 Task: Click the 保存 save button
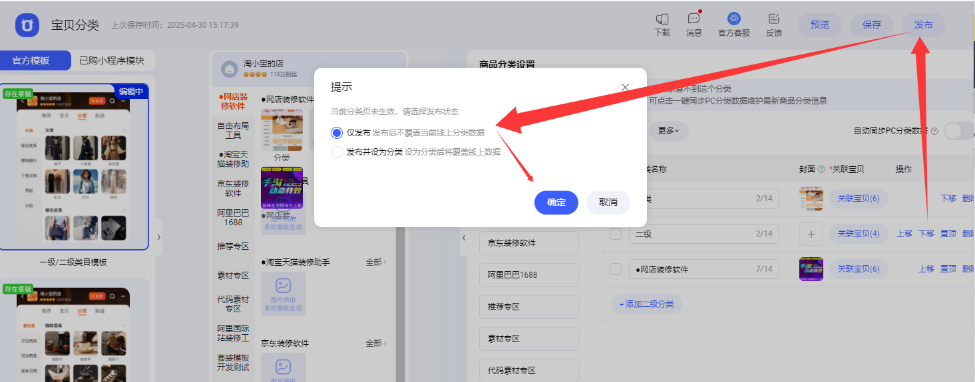[x=872, y=25]
